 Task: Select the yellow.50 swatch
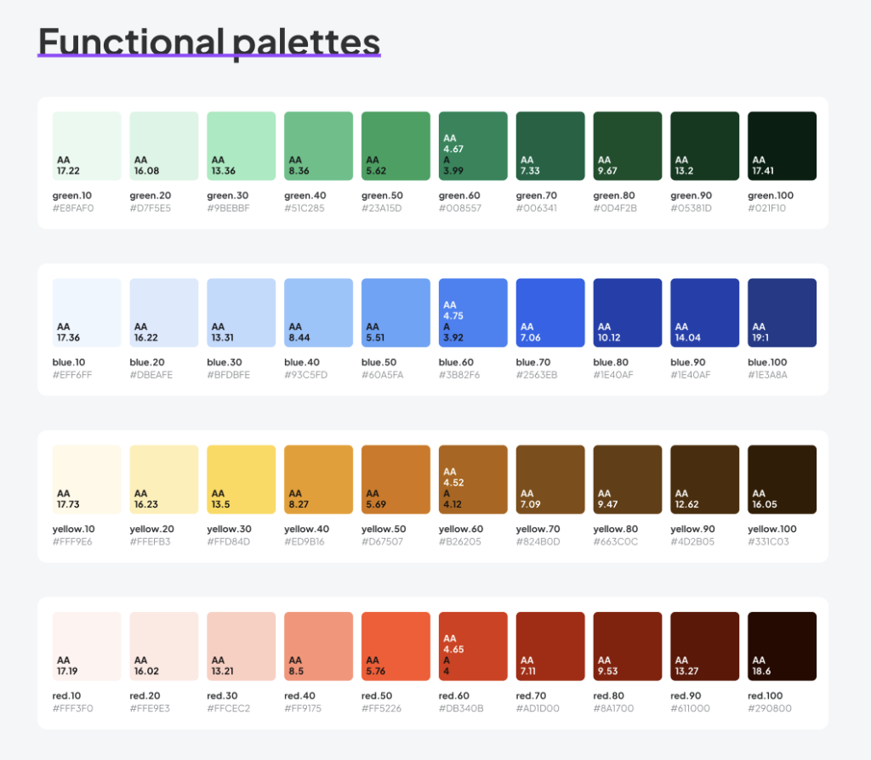396,479
